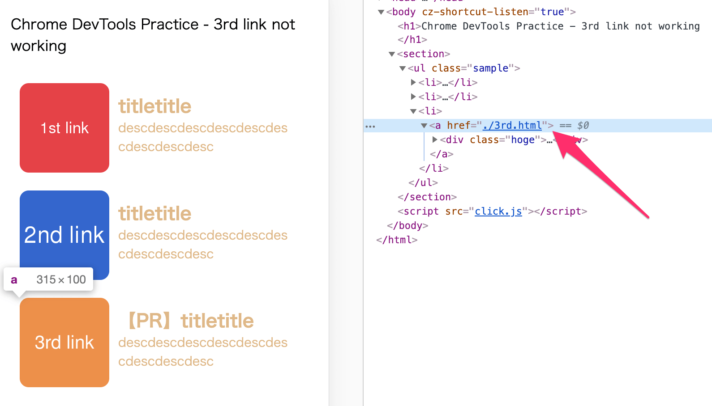Image resolution: width=712 pixels, height=406 pixels.
Task: Collapse the selected a href element
Action: pyautogui.click(x=424, y=126)
